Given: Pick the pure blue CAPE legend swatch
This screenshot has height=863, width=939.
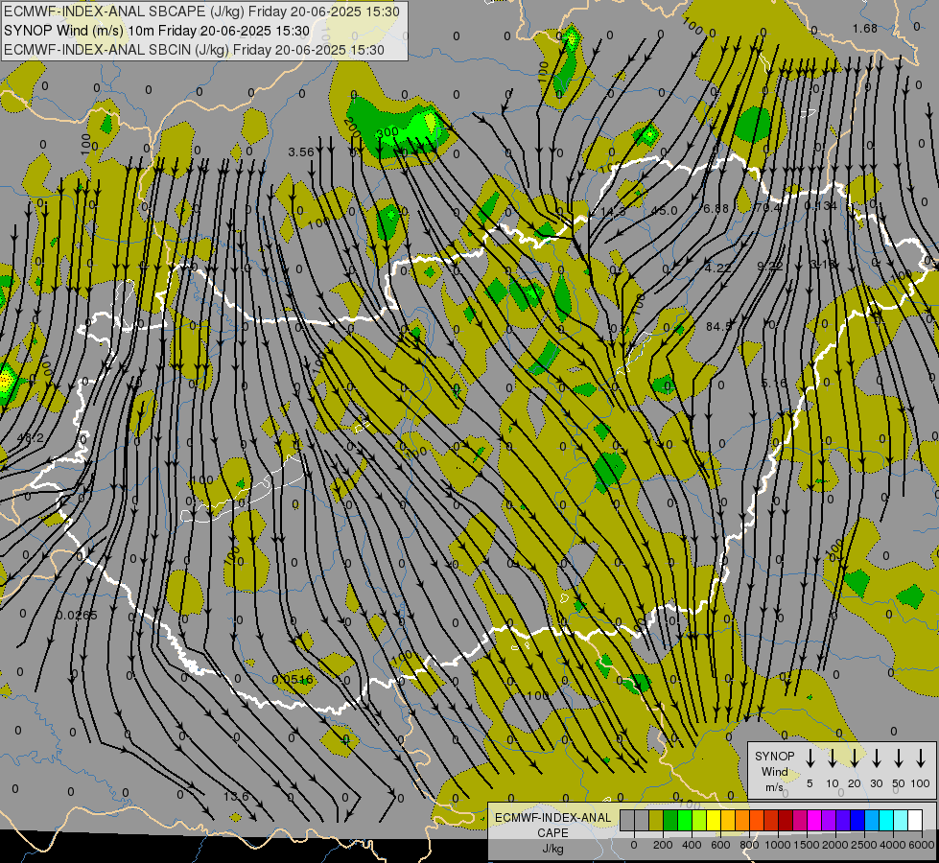Looking at the screenshot, I should pyautogui.click(x=857, y=820).
